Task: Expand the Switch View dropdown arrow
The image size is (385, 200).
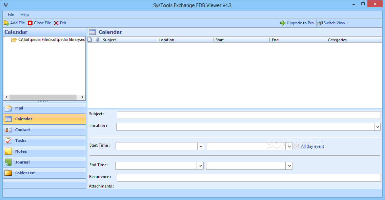Action: (x=348, y=23)
